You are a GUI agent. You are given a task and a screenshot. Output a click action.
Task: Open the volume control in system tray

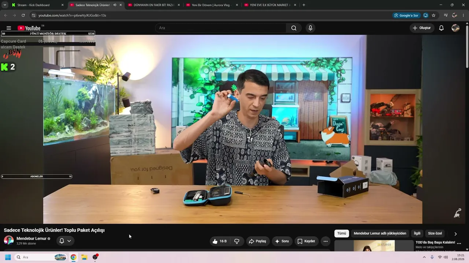[446, 257]
